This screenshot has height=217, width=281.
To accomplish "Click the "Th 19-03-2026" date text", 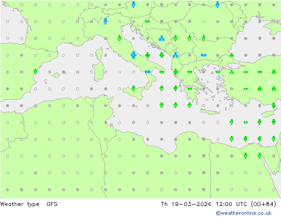I will click(x=186, y=204).
